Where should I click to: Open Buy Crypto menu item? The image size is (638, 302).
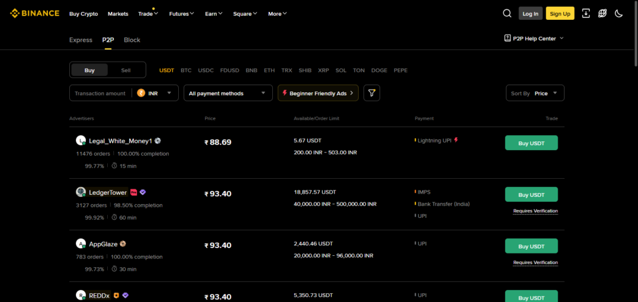point(83,14)
